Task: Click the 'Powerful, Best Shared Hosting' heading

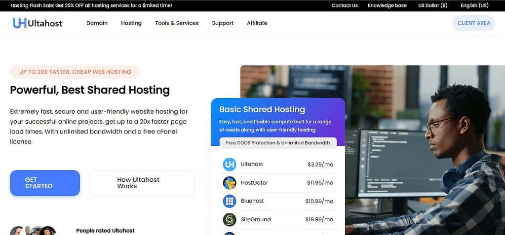Action: click(90, 90)
